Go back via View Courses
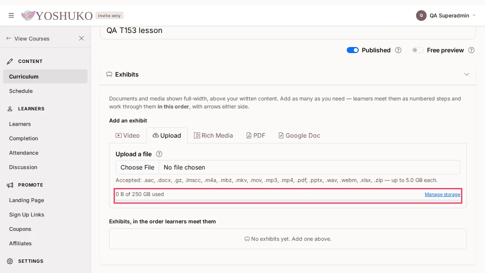 point(28,38)
